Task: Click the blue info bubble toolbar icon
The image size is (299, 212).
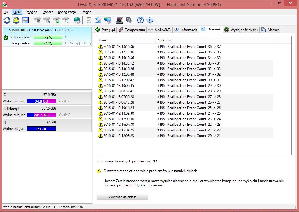Action: click(150, 20)
